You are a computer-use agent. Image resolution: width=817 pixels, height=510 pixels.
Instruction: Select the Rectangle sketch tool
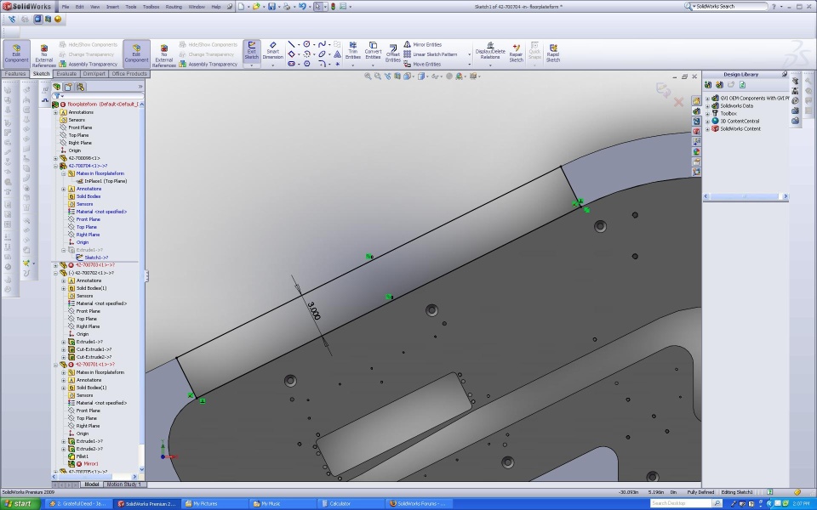pyautogui.click(x=291, y=54)
